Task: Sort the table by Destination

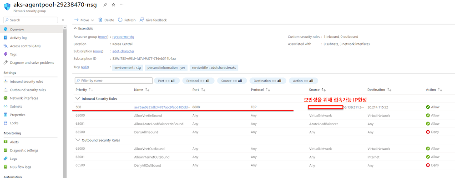Action: [379, 90]
